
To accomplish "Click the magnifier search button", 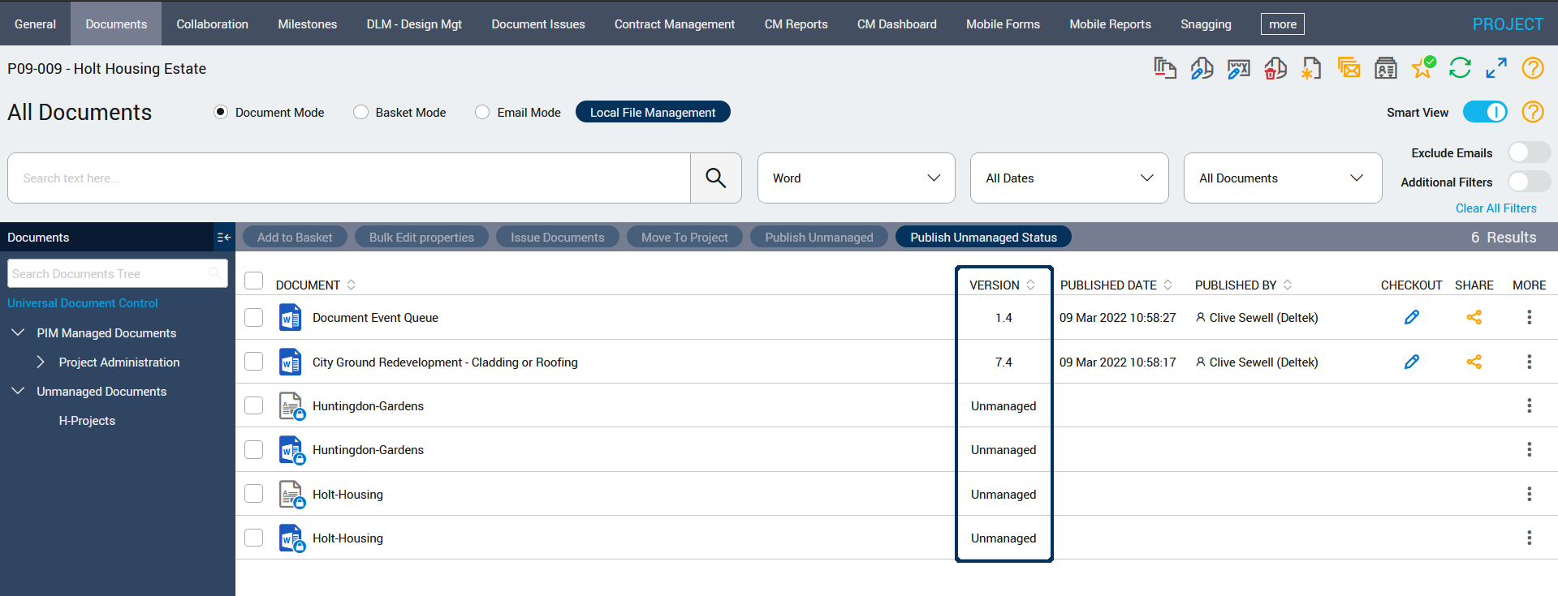I will point(715,178).
